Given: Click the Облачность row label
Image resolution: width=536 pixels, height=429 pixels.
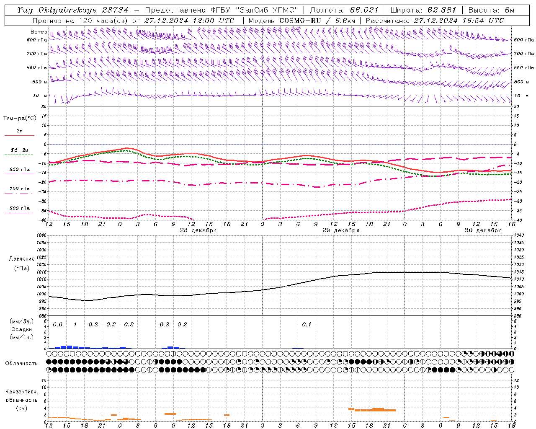Looking at the screenshot, I should tap(21, 364).
